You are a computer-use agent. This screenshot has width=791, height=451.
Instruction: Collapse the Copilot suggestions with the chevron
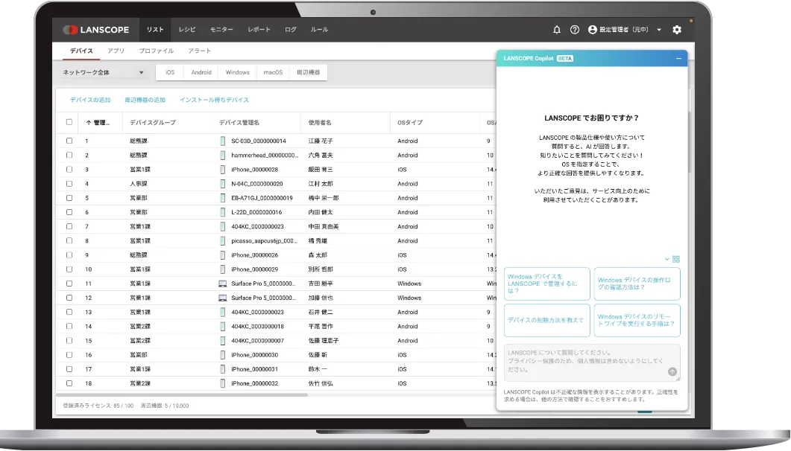[667, 258]
